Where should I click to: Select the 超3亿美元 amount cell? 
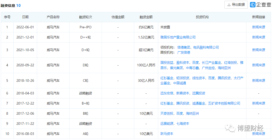pos(146,50)
